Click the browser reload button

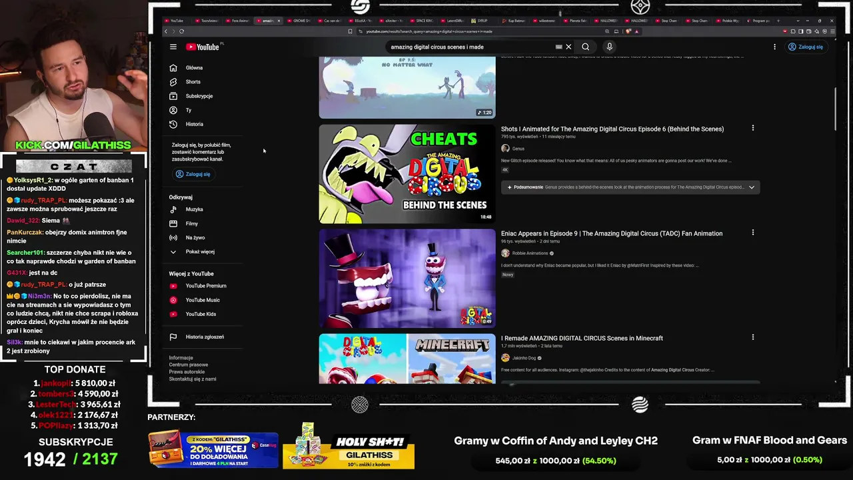click(181, 31)
